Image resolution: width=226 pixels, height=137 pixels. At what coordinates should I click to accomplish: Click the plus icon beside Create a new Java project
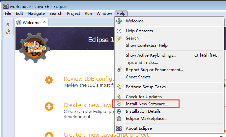click(x=49, y=106)
